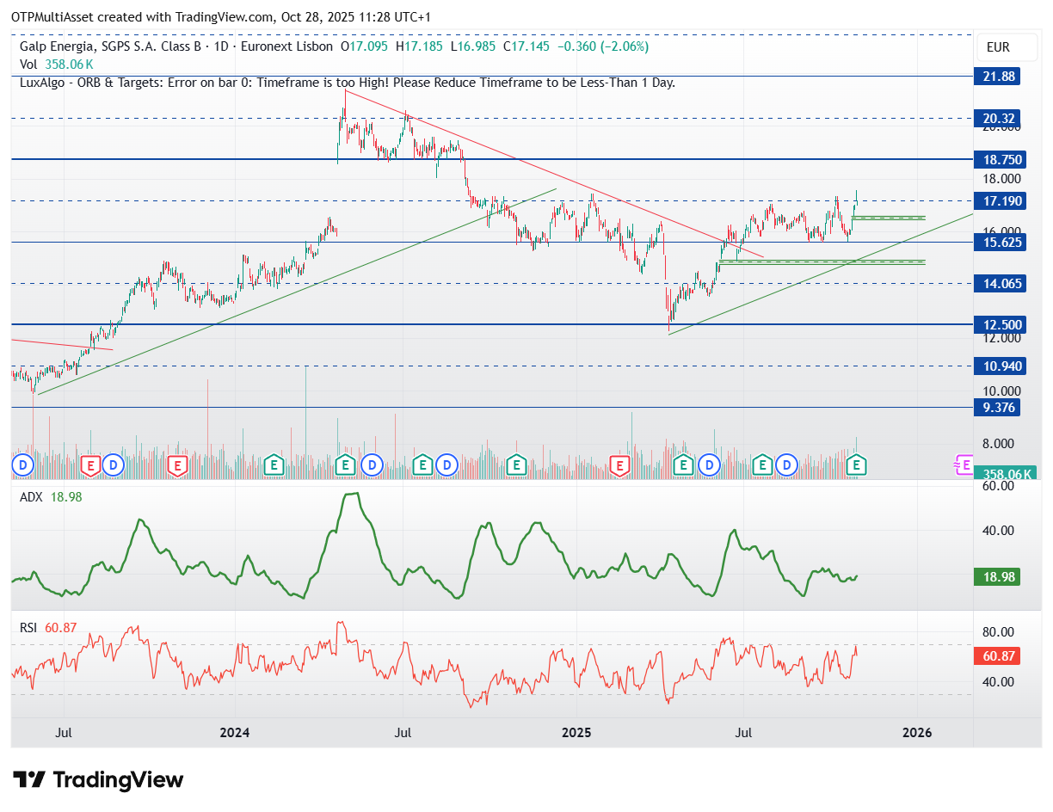Click the ADX indicator title
This screenshot has width=1053, height=812.
point(30,497)
